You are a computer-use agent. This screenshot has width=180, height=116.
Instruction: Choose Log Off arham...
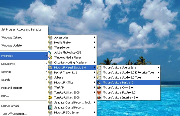24,106
